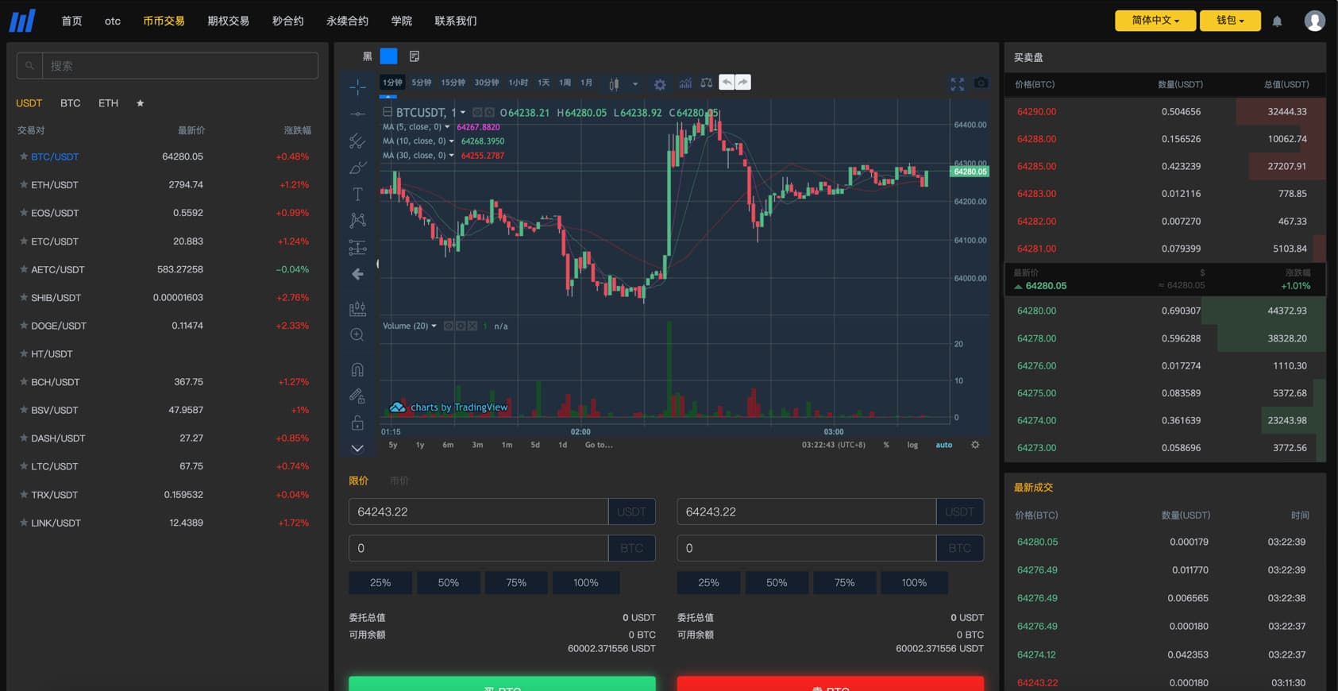Select the Text annotation tool
The height and width of the screenshot is (691, 1338).
click(x=357, y=195)
